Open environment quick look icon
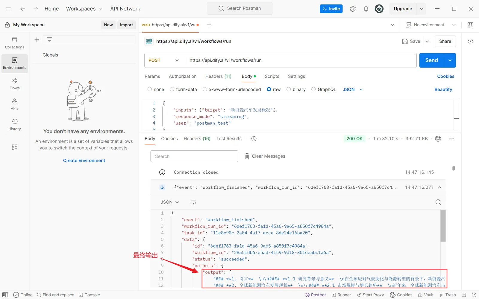The image size is (479, 299). [x=470, y=25]
